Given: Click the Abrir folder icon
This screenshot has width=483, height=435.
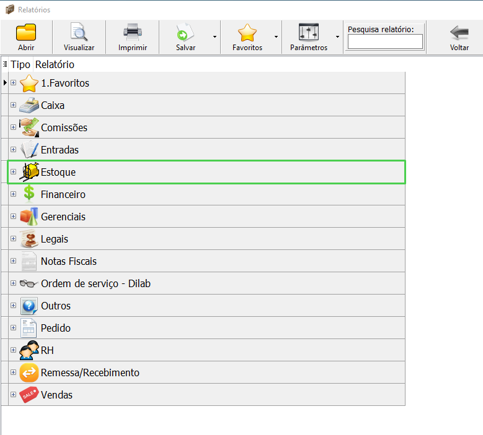Looking at the screenshot, I should (26, 32).
